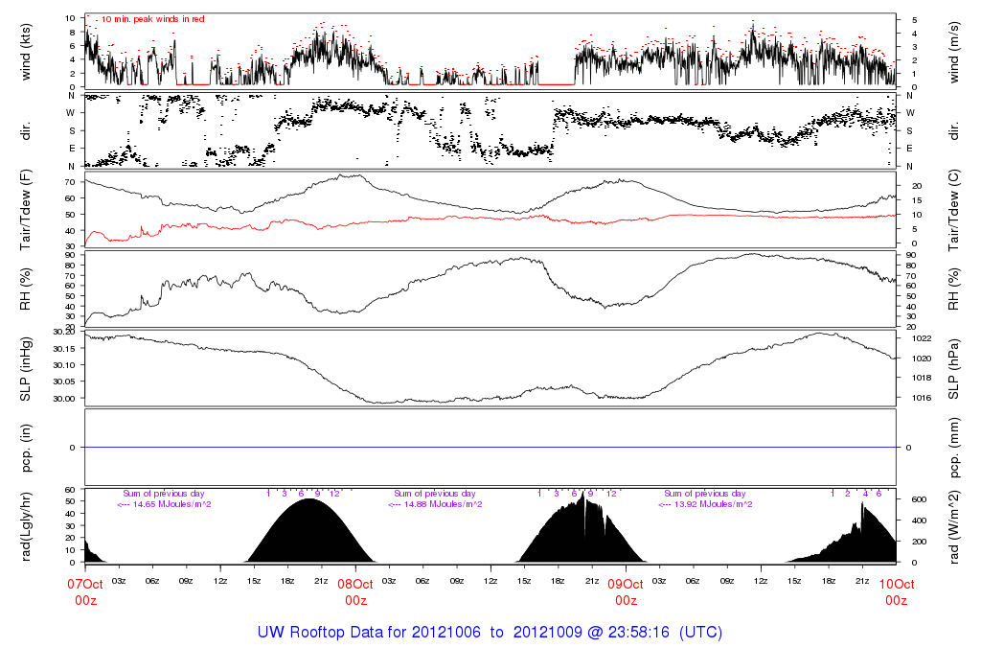Click the blue zero precipitation line
The width and height of the screenshot is (981, 671).
(x=490, y=448)
